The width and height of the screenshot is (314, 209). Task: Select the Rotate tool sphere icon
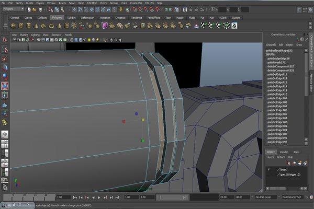pos(5,77)
